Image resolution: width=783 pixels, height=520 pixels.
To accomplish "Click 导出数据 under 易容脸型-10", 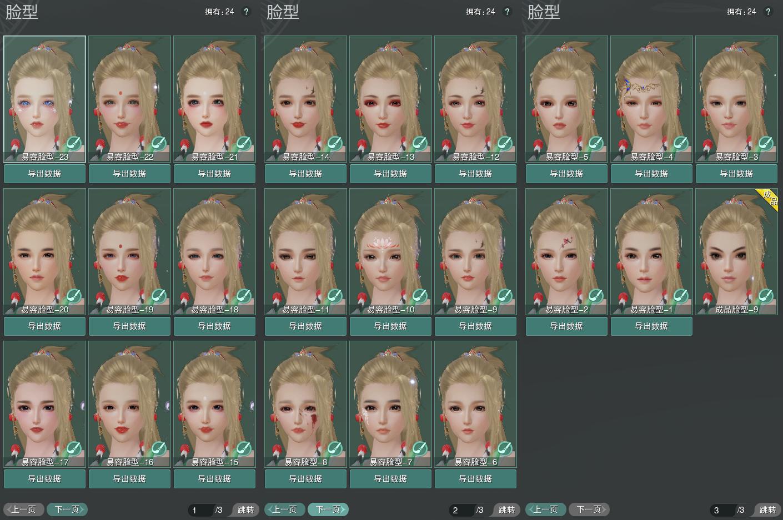I will click(390, 326).
